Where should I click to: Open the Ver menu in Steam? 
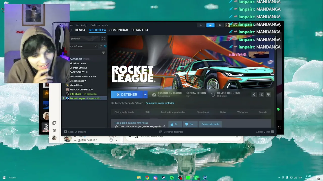point(77,25)
